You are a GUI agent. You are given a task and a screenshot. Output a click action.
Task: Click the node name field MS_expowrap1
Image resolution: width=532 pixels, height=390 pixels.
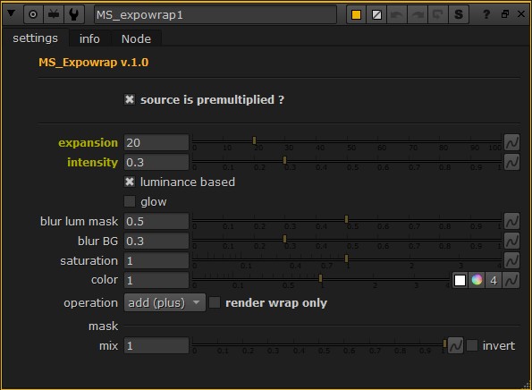(215, 14)
